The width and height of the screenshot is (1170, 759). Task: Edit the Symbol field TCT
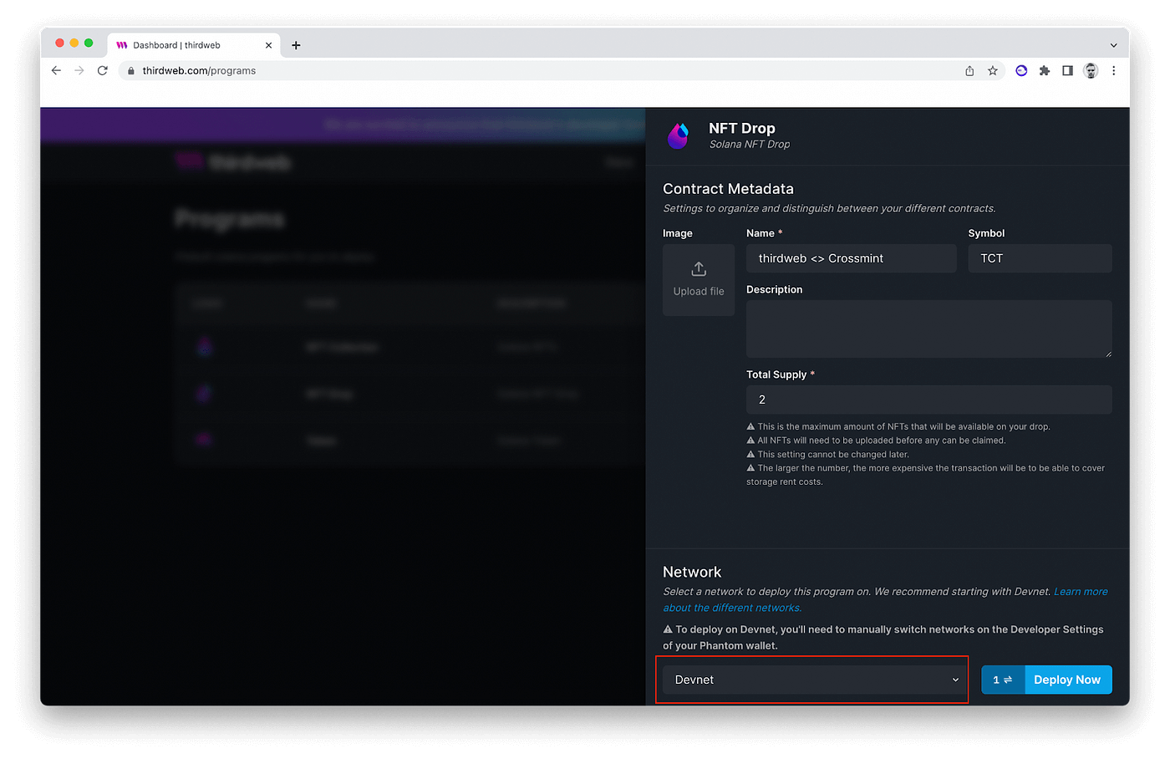[x=1040, y=258]
